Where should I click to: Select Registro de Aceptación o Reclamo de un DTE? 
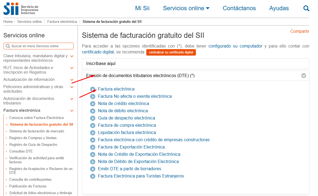click(41, 171)
